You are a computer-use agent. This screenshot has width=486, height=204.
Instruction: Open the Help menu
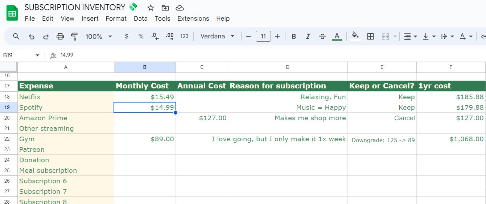pos(223,18)
